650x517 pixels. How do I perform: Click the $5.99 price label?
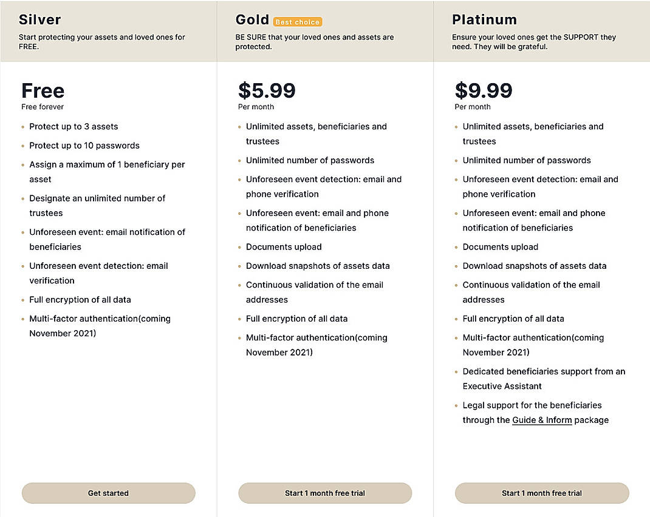click(268, 92)
